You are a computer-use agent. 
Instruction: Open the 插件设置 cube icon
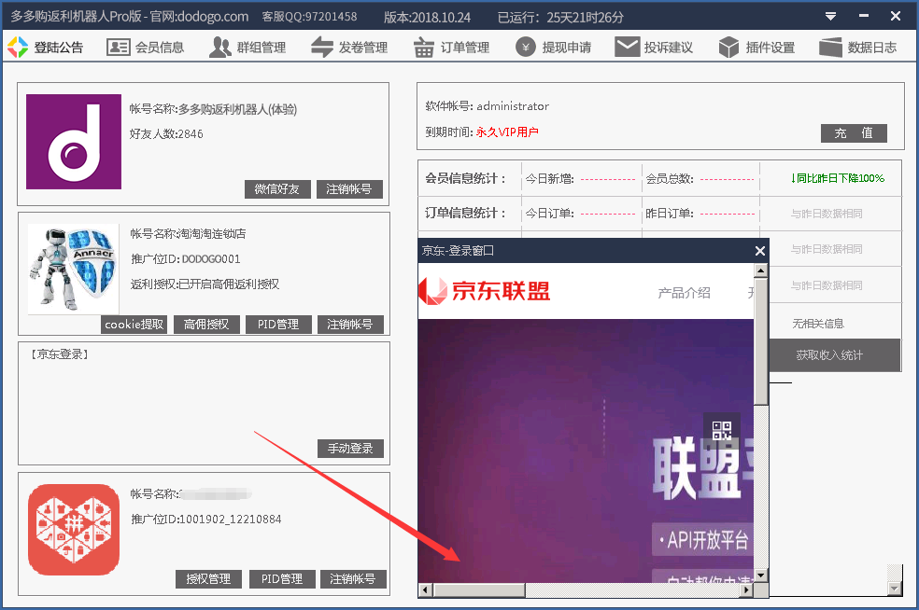coord(728,48)
